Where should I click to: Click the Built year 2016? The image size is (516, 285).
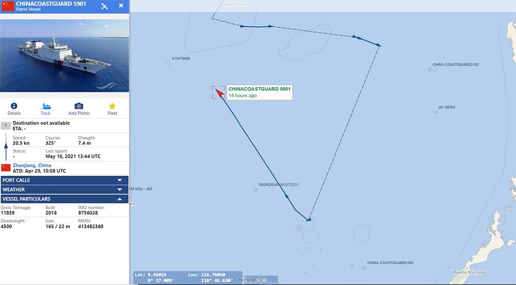(51, 213)
